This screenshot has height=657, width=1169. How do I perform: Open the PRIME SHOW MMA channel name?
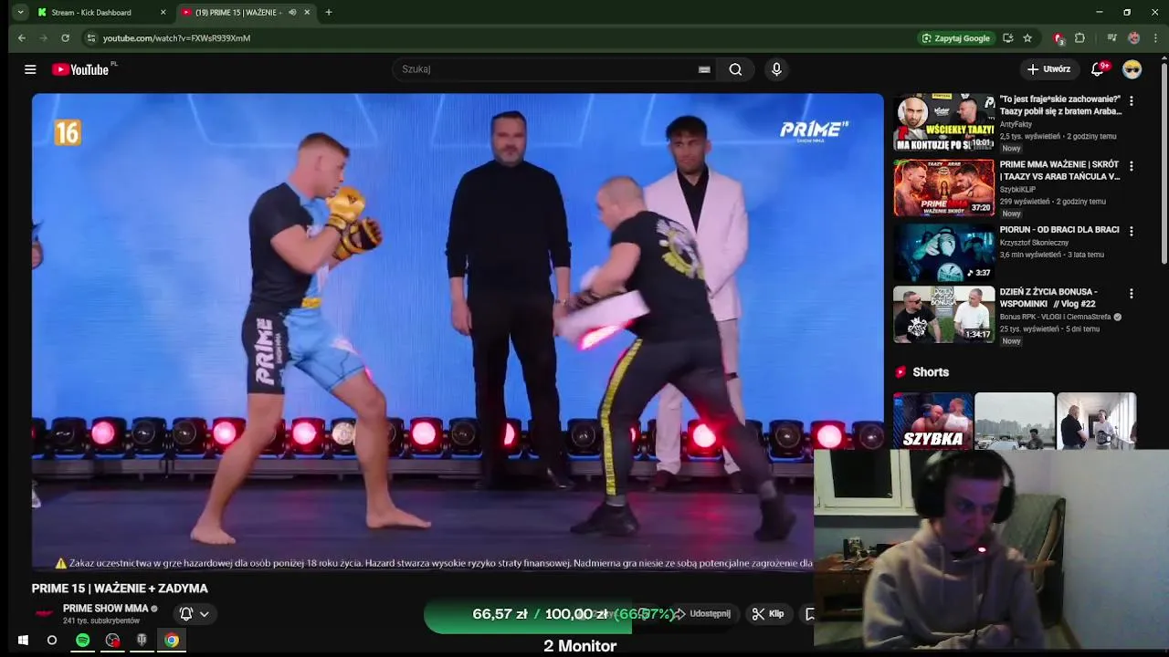pyautogui.click(x=105, y=609)
